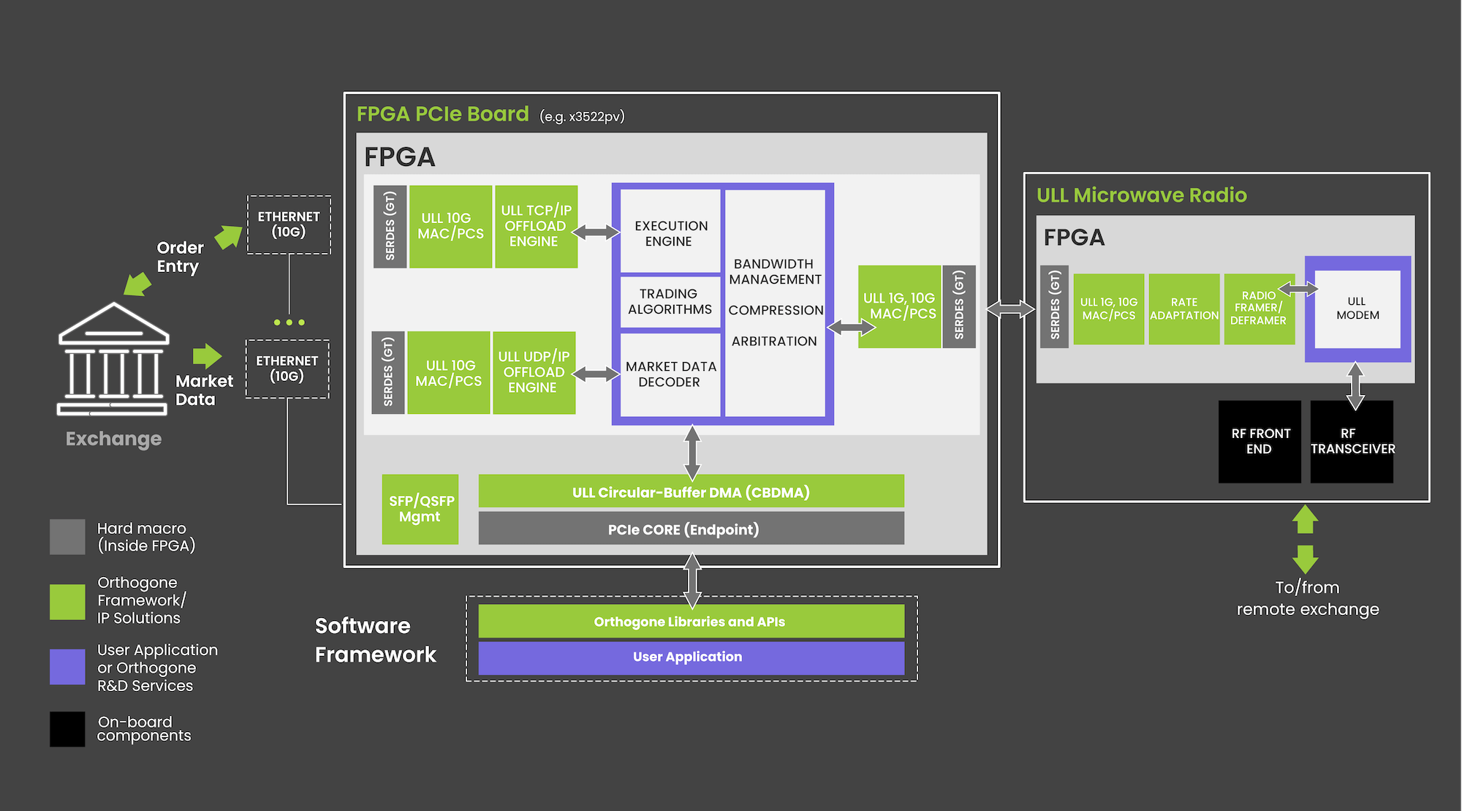Image resolution: width=1462 pixels, height=811 pixels.
Task: Select the Market Data ETHERNET (10G) box
Action: 287,369
